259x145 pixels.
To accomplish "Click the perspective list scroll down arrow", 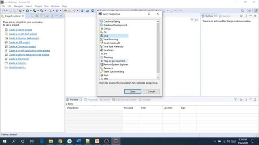I will click(158, 78).
